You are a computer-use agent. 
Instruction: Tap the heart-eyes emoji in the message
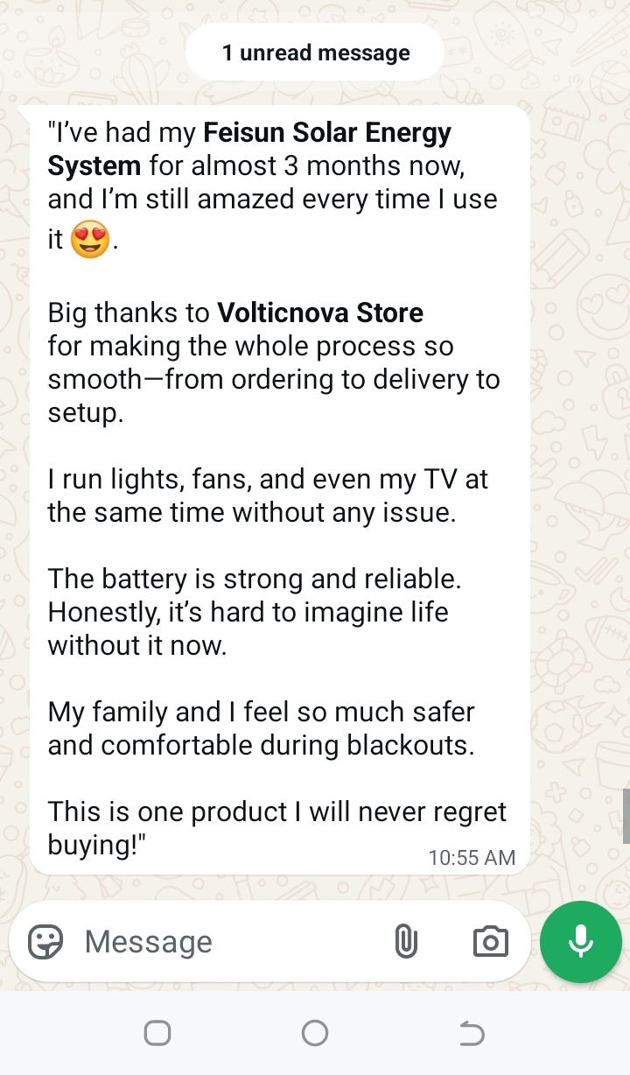pos(91,240)
